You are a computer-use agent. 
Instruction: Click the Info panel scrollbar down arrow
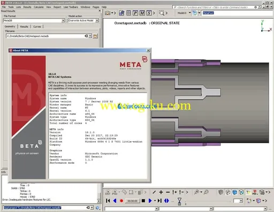[98, 201]
